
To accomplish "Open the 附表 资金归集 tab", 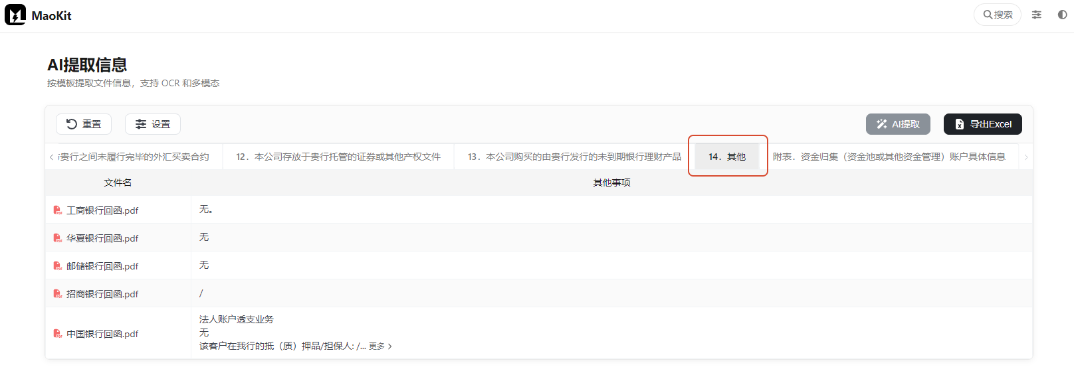I will click(x=889, y=157).
